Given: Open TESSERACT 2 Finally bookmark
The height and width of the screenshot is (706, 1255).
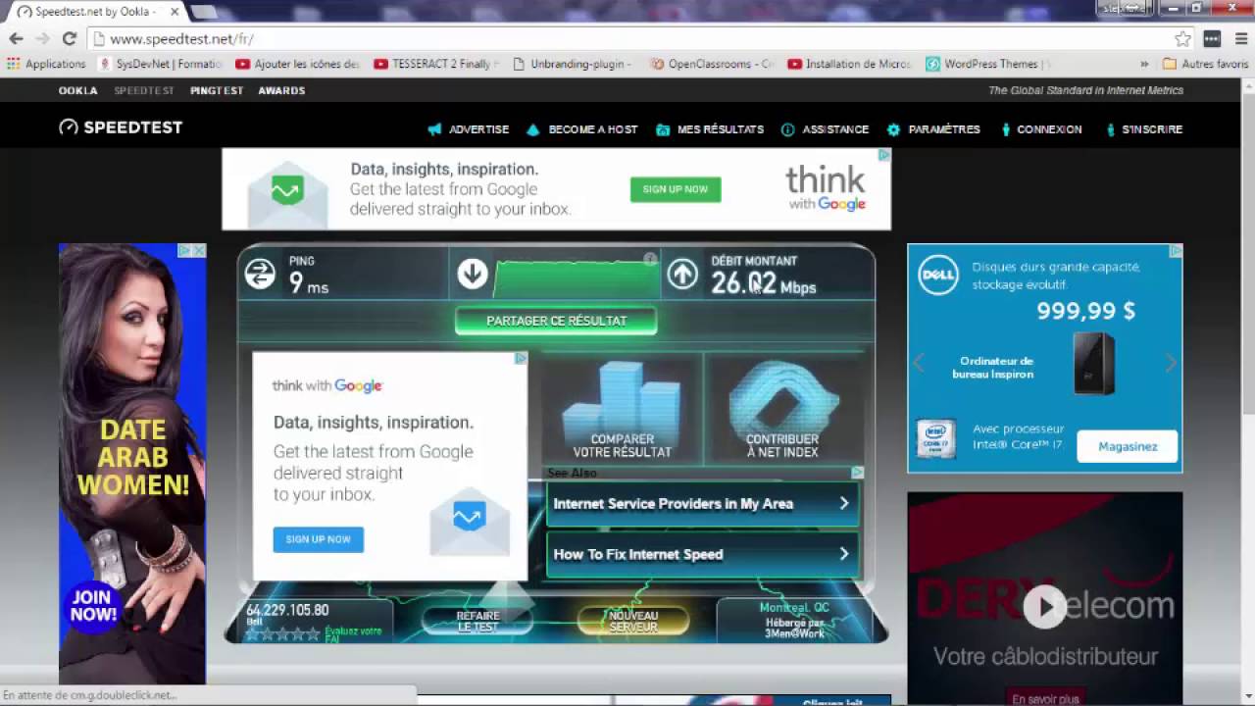Looking at the screenshot, I should point(436,64).
